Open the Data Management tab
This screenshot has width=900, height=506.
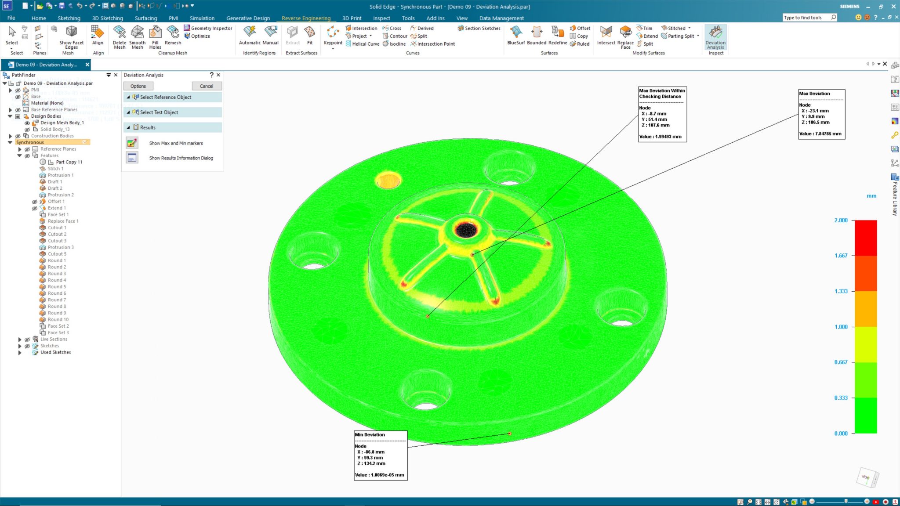click(x=501, y=18)
